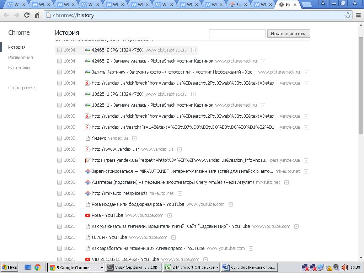Open dropdown of 'Адаптеры (подставки)' entry
The image size is (364, 273).
pos(287,182)
